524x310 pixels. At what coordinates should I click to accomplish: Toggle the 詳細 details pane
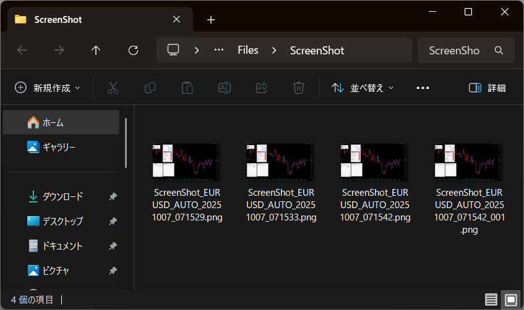pyautogui.click(x=487, y=88)
